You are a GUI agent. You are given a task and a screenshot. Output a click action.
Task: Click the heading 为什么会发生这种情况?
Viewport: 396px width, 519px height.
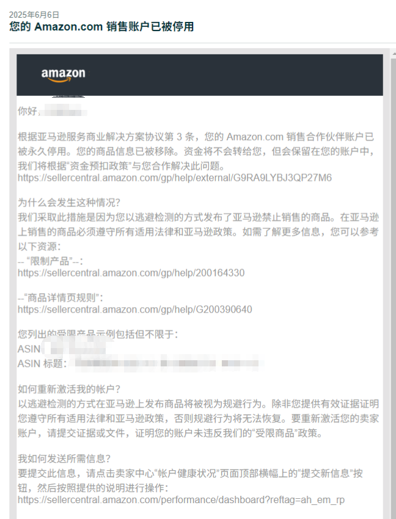[x=69, y=202]
